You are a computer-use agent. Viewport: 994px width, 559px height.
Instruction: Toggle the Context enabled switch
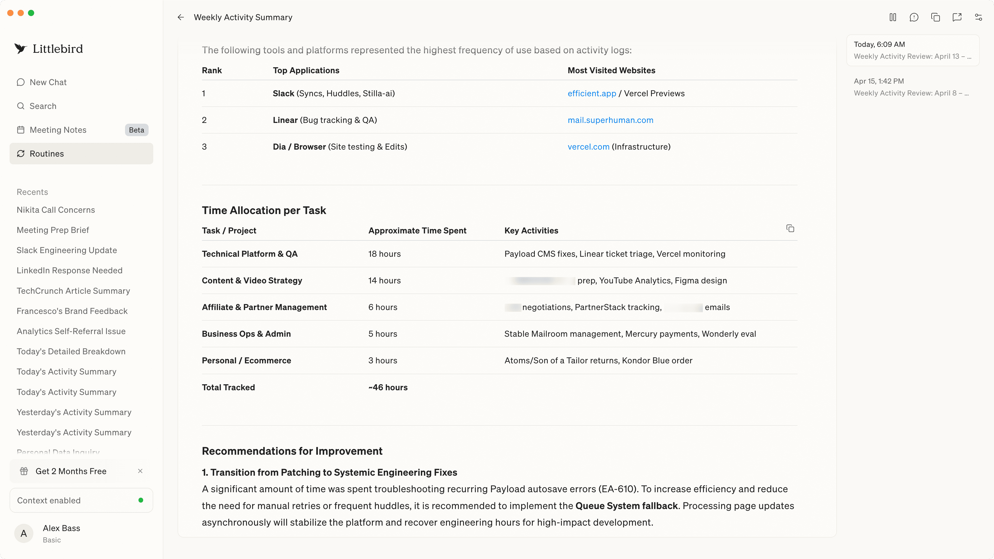[x=141, y=500]
